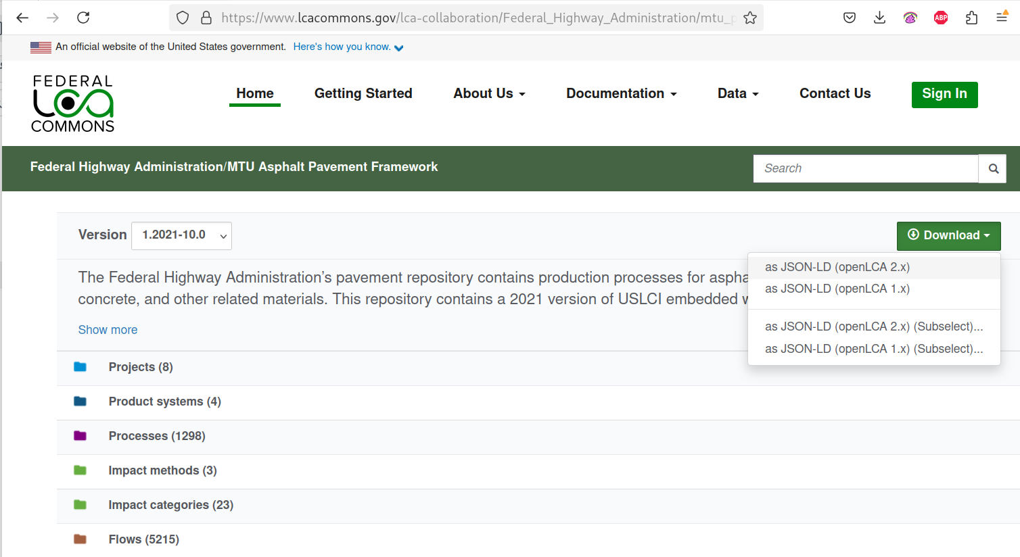Click the brown Flows folder icon
The width and height of the screenshot is (1020, 557).
click(80, 539)
